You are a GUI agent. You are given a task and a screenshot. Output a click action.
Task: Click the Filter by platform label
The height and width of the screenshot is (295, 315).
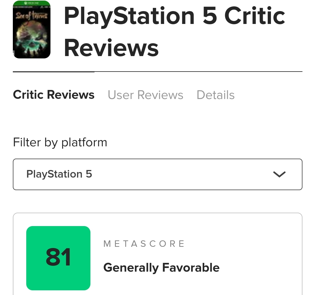pos(60,143)
